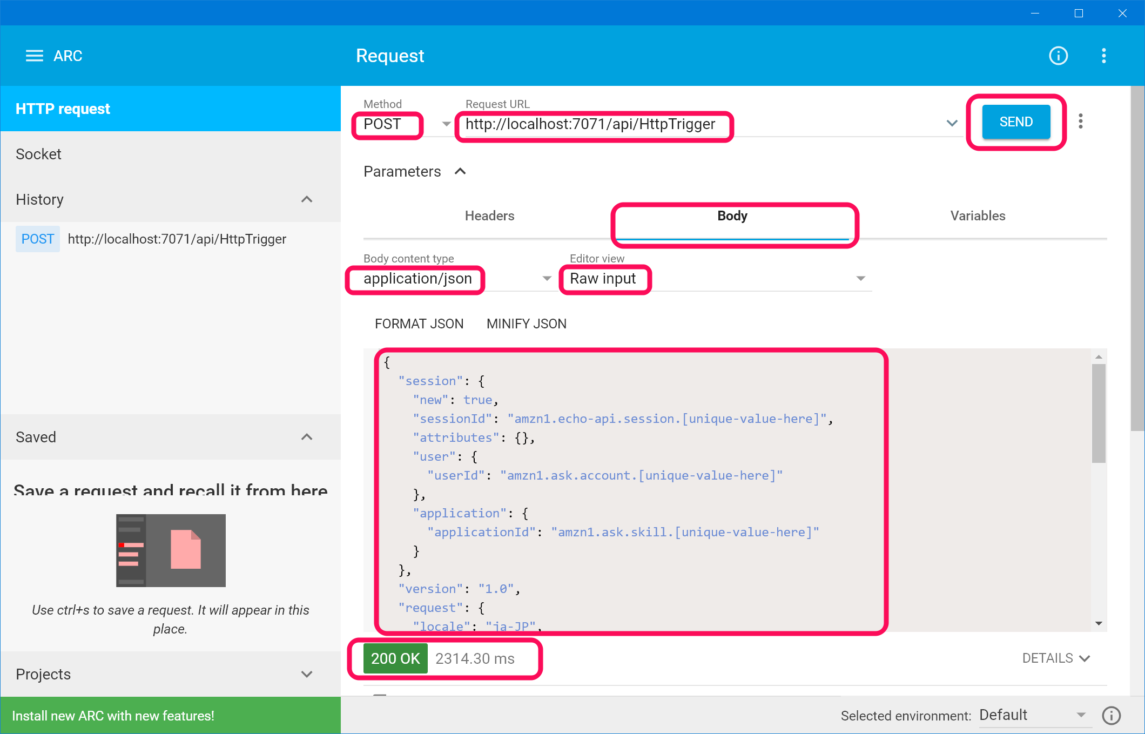Expand the Projects section

307,674
